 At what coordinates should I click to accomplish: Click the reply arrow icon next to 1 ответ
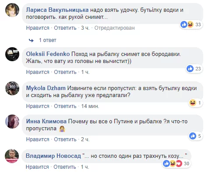tap(31, 40)
